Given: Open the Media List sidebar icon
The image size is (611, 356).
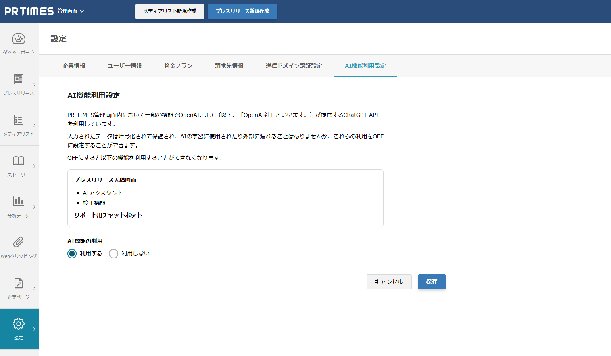Looking at the screenshot, I should [x=19, y=120].
